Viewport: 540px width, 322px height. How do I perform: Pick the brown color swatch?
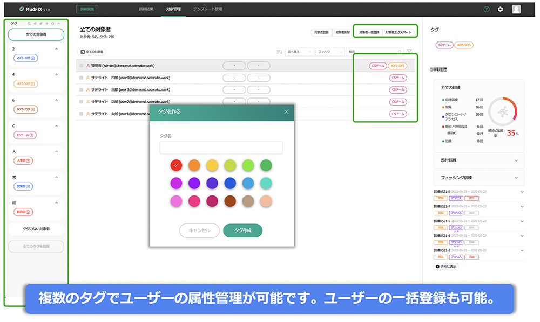point(230,201)
